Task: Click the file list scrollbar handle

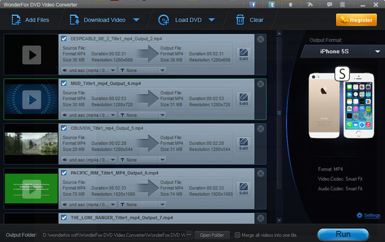Action: (279, 113)
